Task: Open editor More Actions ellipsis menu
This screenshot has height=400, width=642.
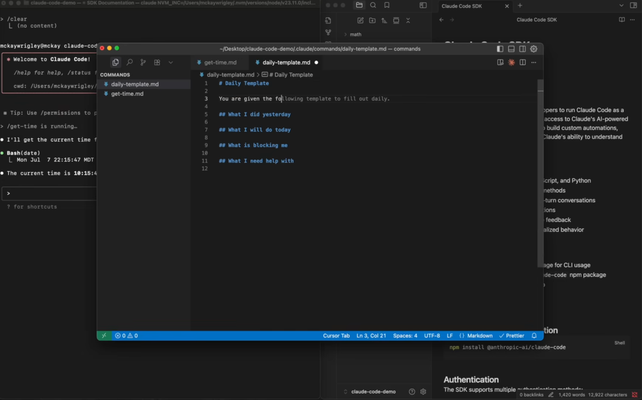Action: pyautogui.click(x=533, y=62)
